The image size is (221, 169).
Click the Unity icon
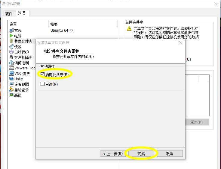(x=11, y=79)
